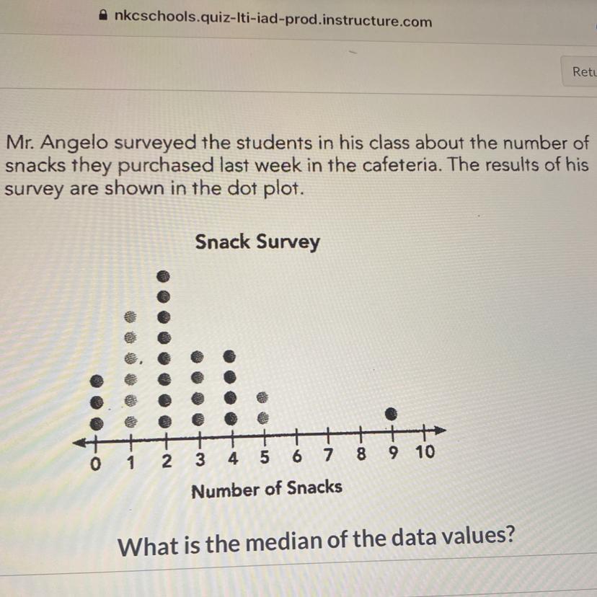Click the top dot above 1

tap(131, 317)
